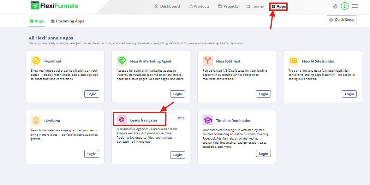The height and width of the screenshot is (185, 370).
Task: Click the FlexiViral title
Action: pos(52,121)
